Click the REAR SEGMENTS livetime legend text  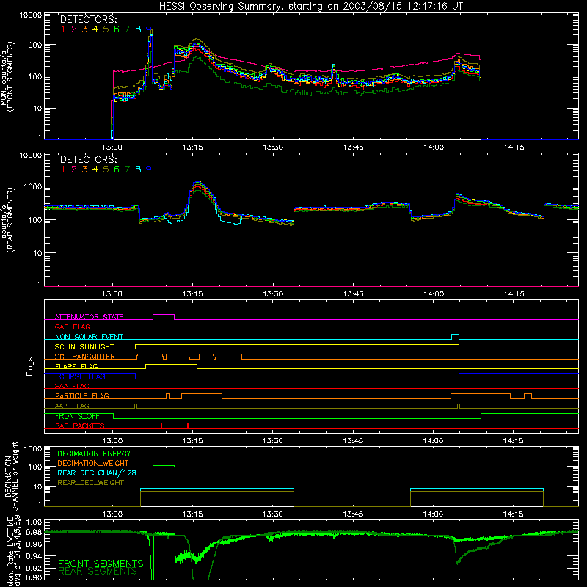(98, 572)
